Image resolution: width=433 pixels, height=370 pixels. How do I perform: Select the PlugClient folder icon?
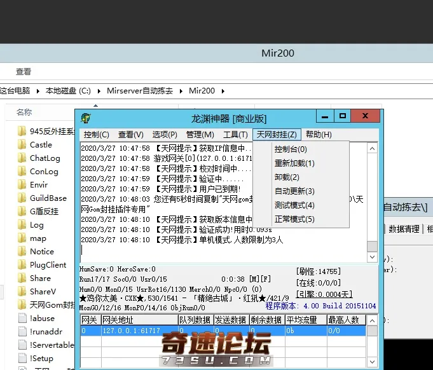(x=22, y=264)
